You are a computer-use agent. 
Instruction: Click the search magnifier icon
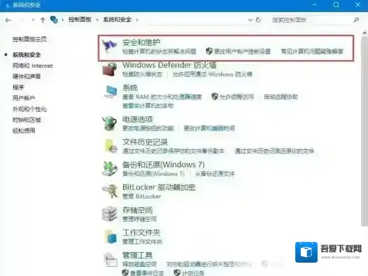pos(356,20)
